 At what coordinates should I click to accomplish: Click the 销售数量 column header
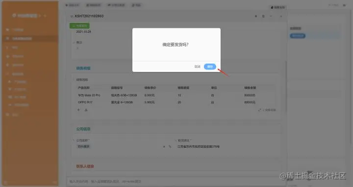tap(183, 88)
